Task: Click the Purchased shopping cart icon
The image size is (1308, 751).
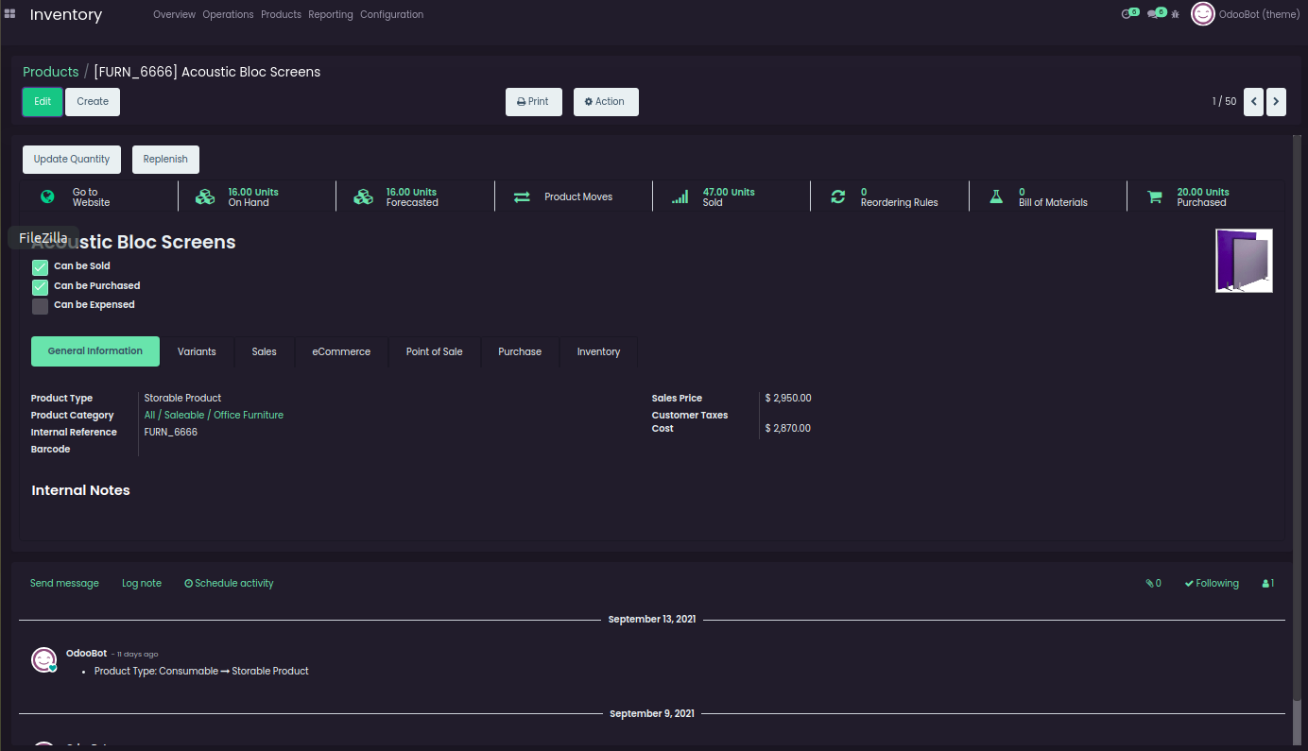Action: pos(1154,196)
